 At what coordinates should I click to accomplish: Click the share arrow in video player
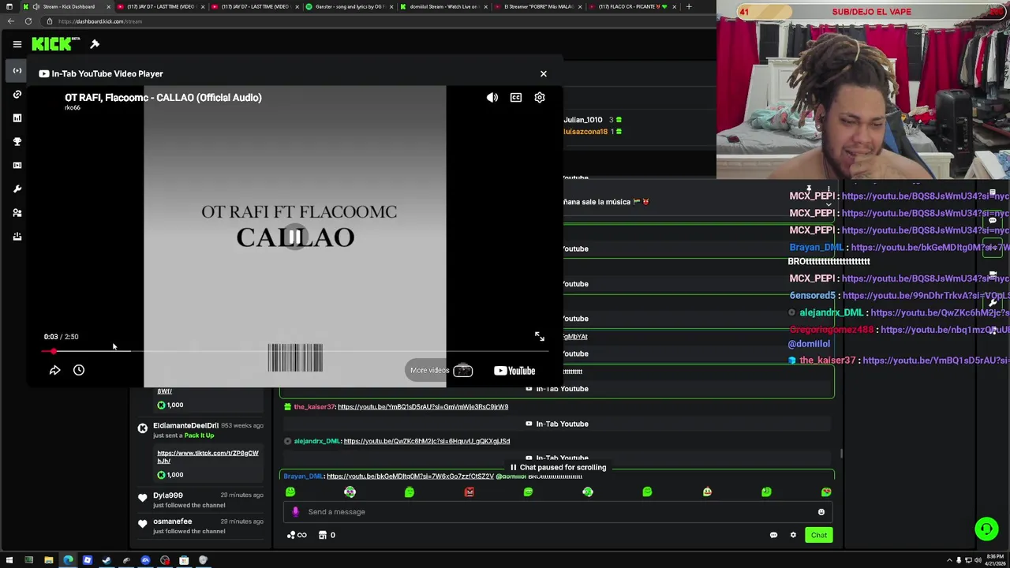click(x=54, y=370)
